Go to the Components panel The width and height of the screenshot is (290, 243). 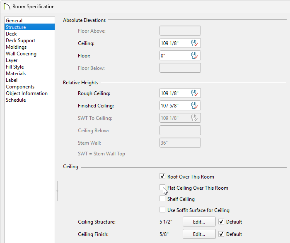[x=29, y=87]
